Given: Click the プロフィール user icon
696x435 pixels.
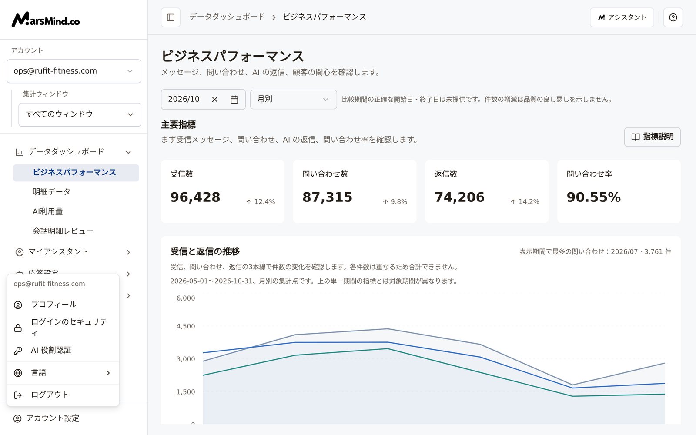Looking at the screenshot, I should click(x=18, y=305).
